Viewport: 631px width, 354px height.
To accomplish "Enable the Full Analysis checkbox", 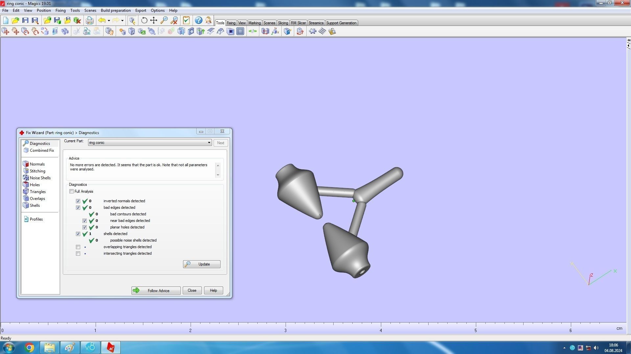I will point(72,191).
